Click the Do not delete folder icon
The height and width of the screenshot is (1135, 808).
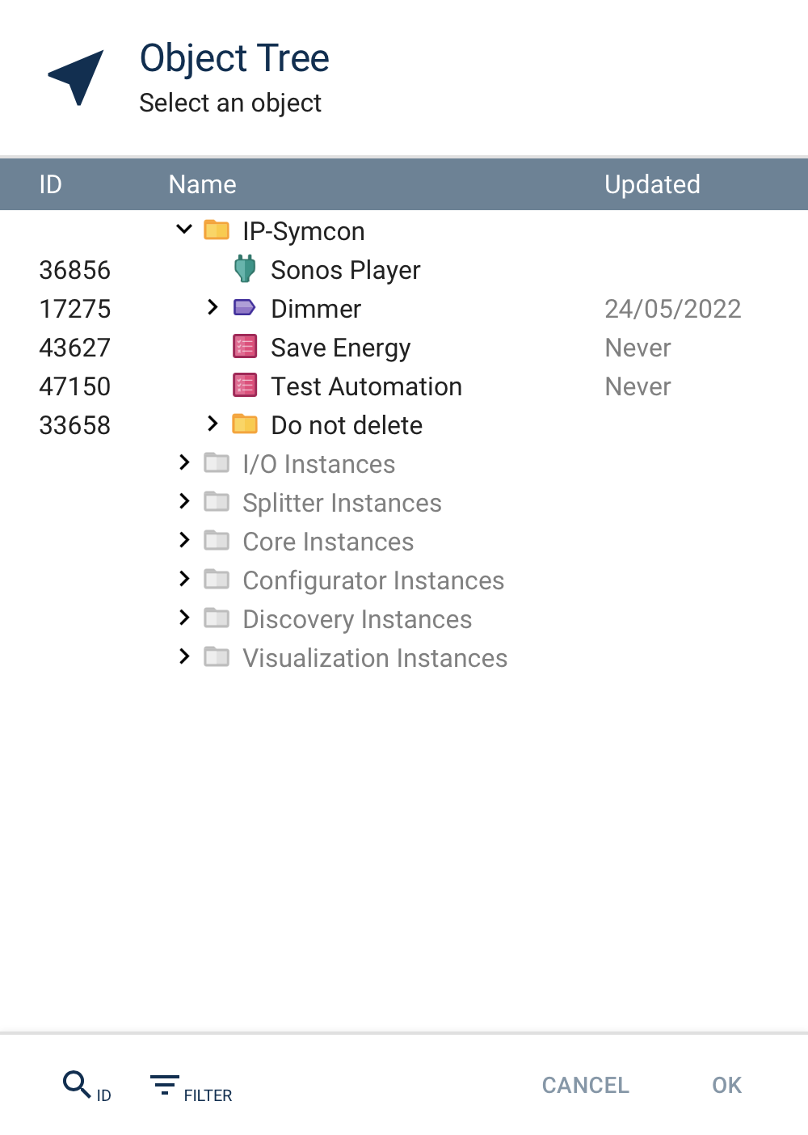click(x=245, y=424)
